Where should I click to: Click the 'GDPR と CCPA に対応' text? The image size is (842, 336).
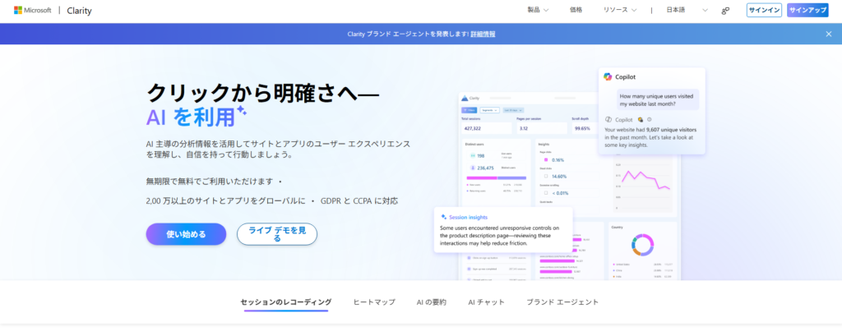pyautogui.click(x=359, y=200)
